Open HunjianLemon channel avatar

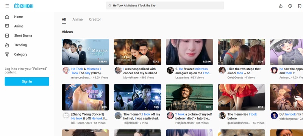[x=170, y=116]
